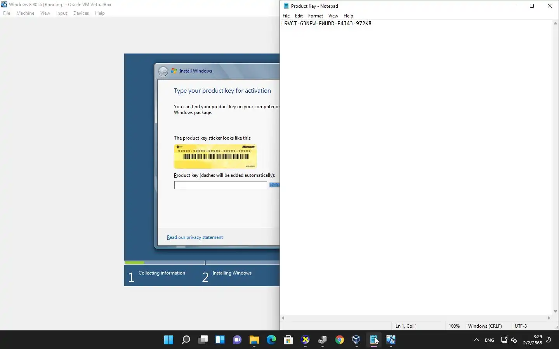Click the Windows (CRLF) status entry
This screenshot has height=349, width=559.
tap(485, 326)
